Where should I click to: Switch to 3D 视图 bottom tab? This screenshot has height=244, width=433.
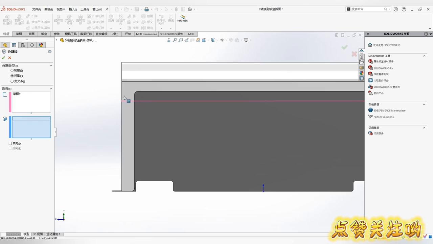38,234
